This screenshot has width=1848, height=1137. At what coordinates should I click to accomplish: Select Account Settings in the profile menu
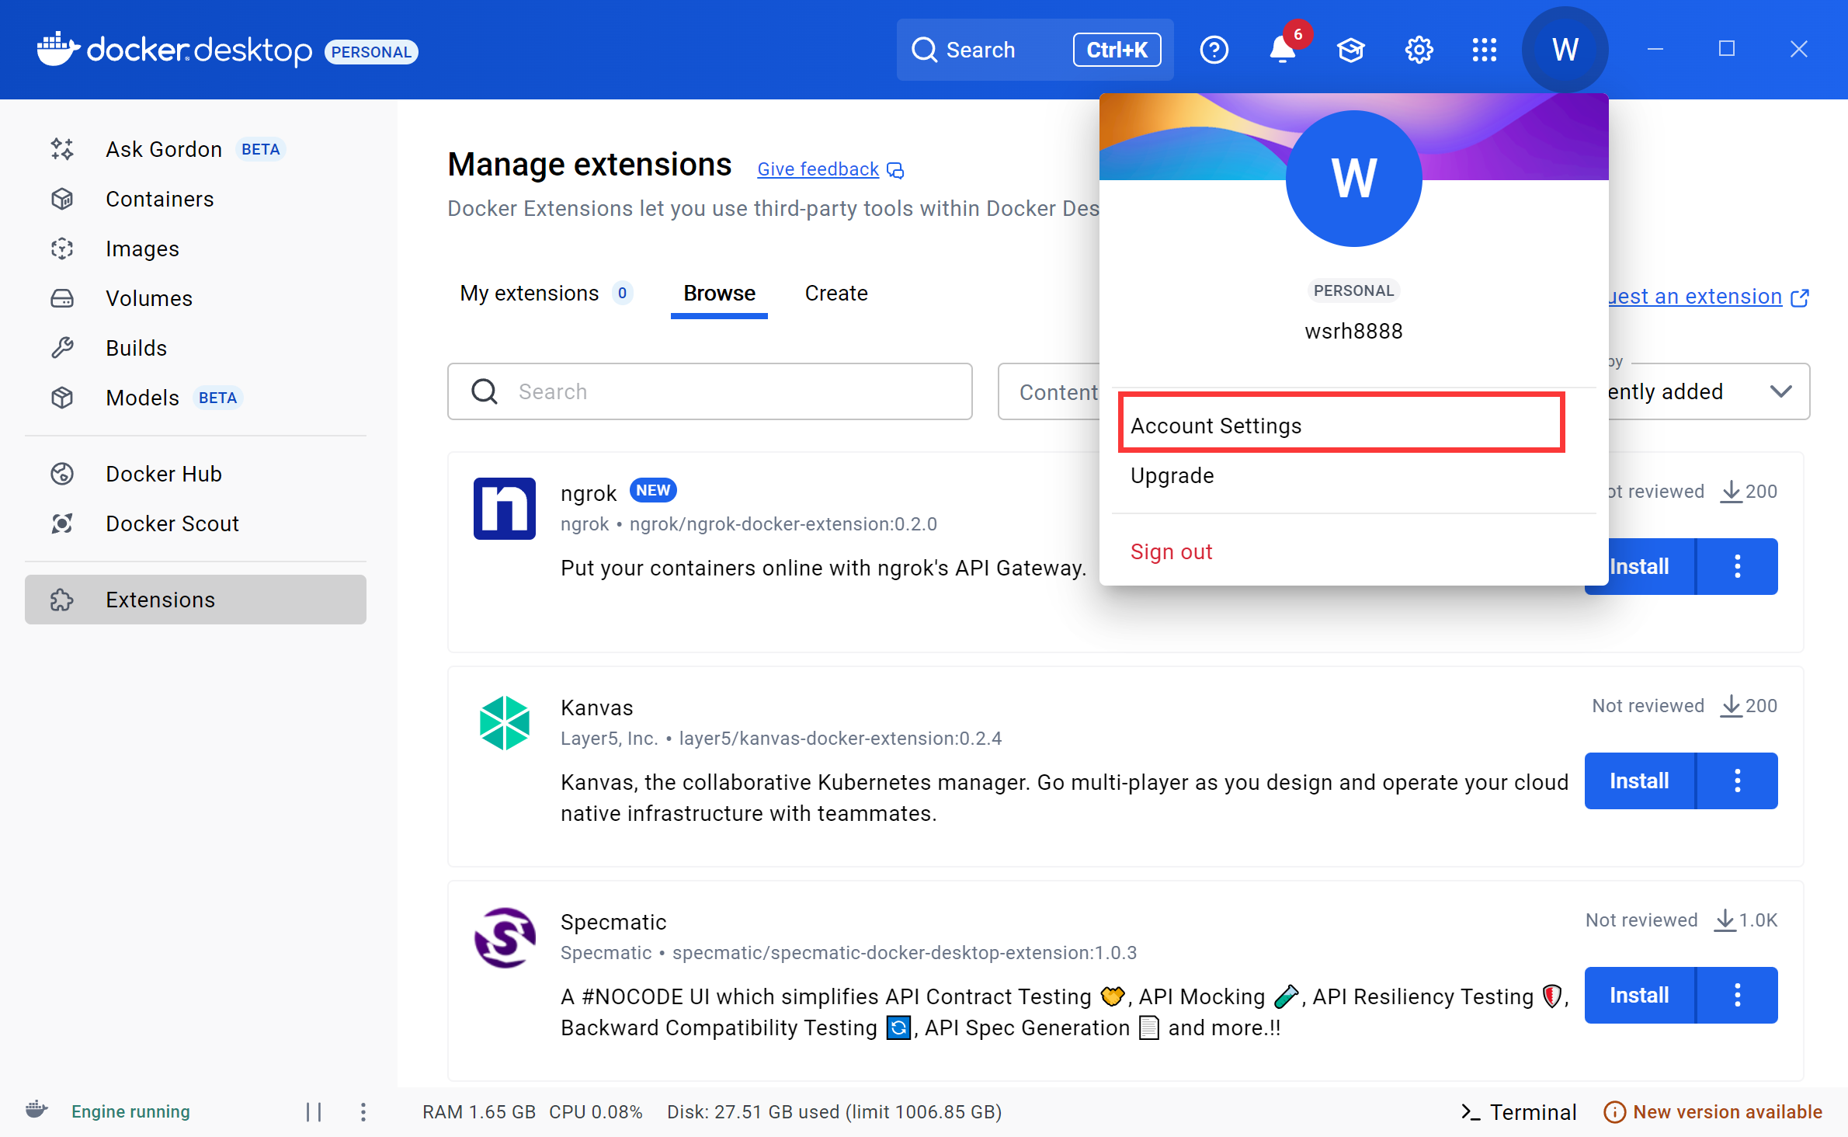click(x=1215, y=425)
